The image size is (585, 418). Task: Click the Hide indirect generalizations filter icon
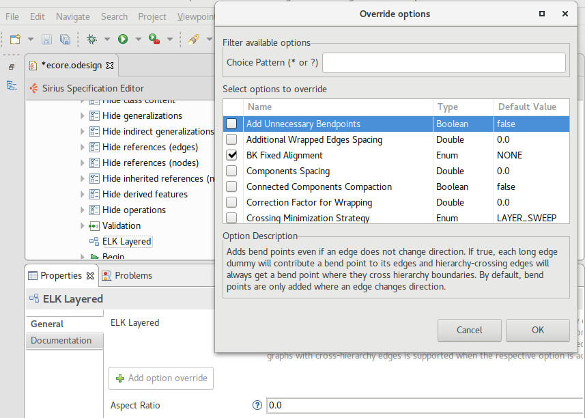(94, 131)
